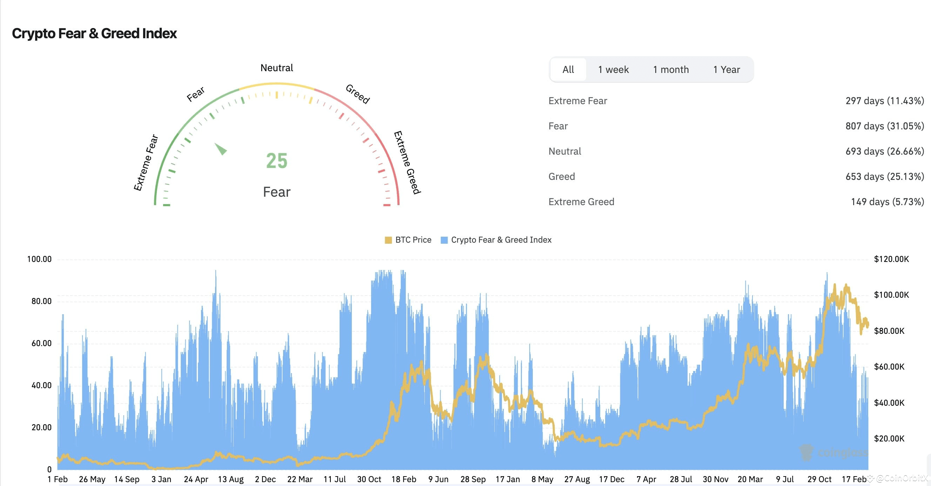Click the 17 Dec date axis label
931x486 pixels.
pos(611,479)
